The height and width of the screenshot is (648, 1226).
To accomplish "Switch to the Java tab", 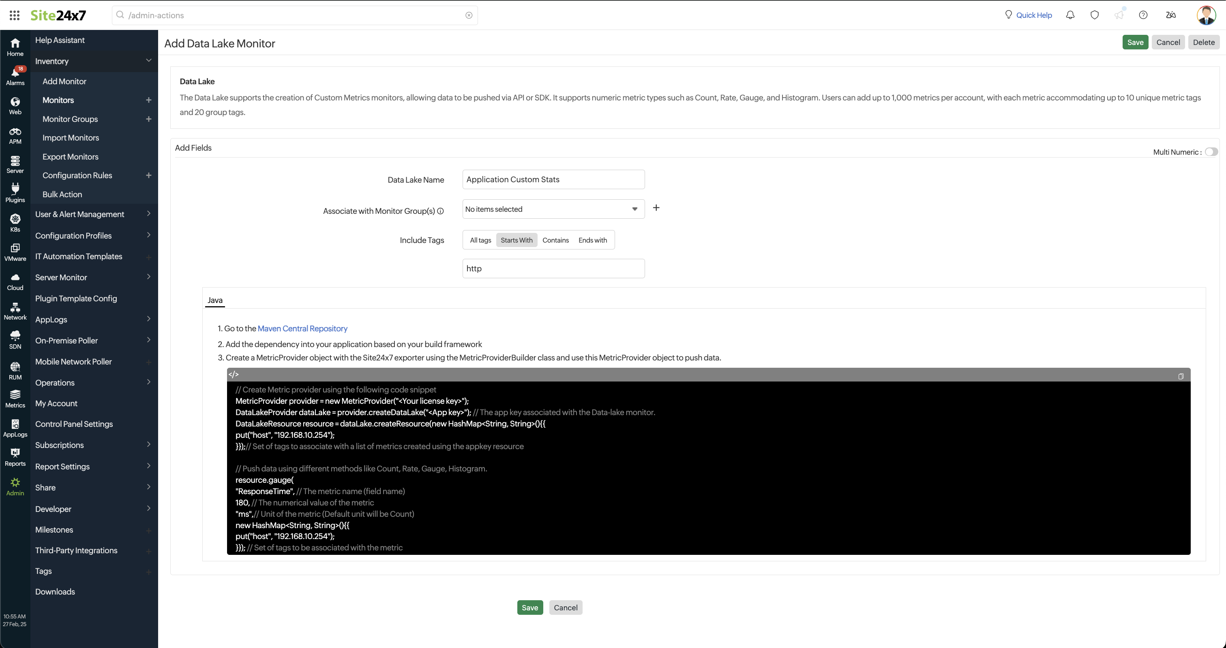I will (214, 300).
